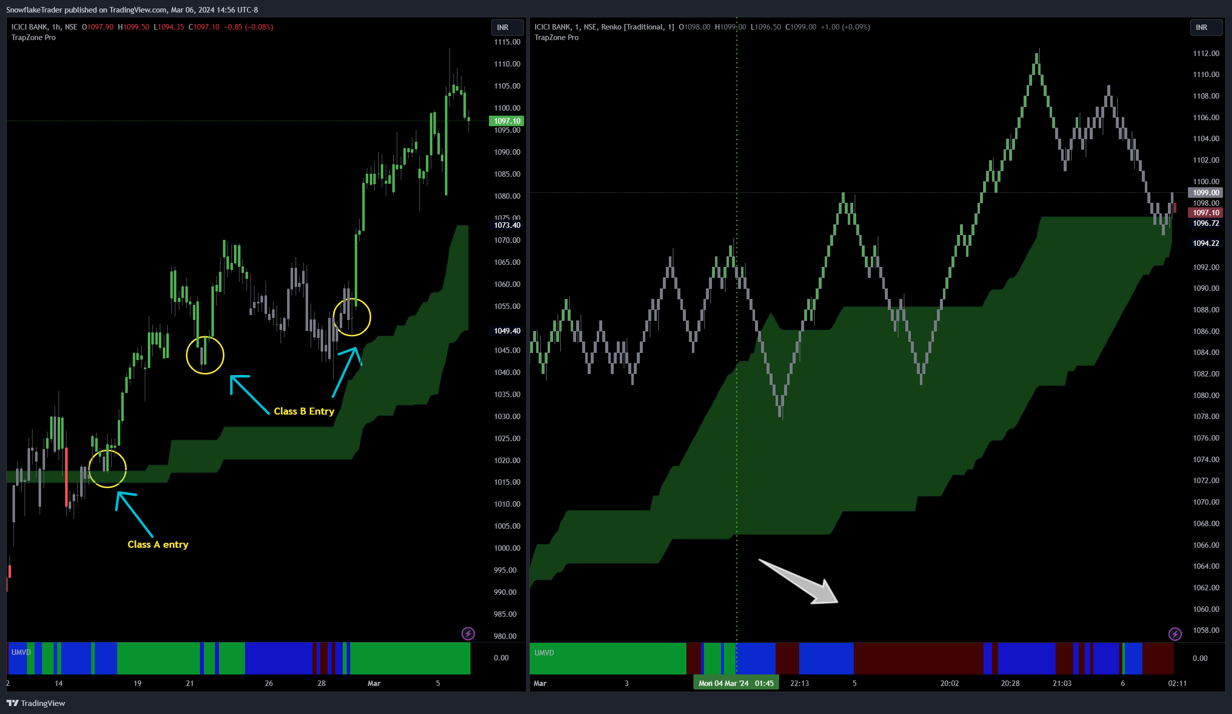Click the 1000.00 price level on the left axis
1232x714 pixels.
507,548
